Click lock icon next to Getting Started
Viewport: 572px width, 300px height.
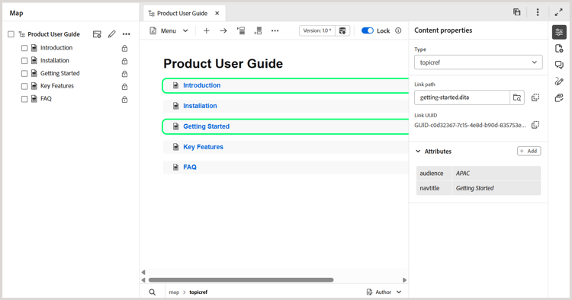pyautogui.click(x=124, y=74)
